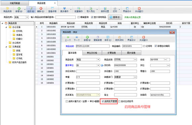Collapse the 办公设备 tree node
The height and width of the screenshot is (125, 192).
coord(6,27)
